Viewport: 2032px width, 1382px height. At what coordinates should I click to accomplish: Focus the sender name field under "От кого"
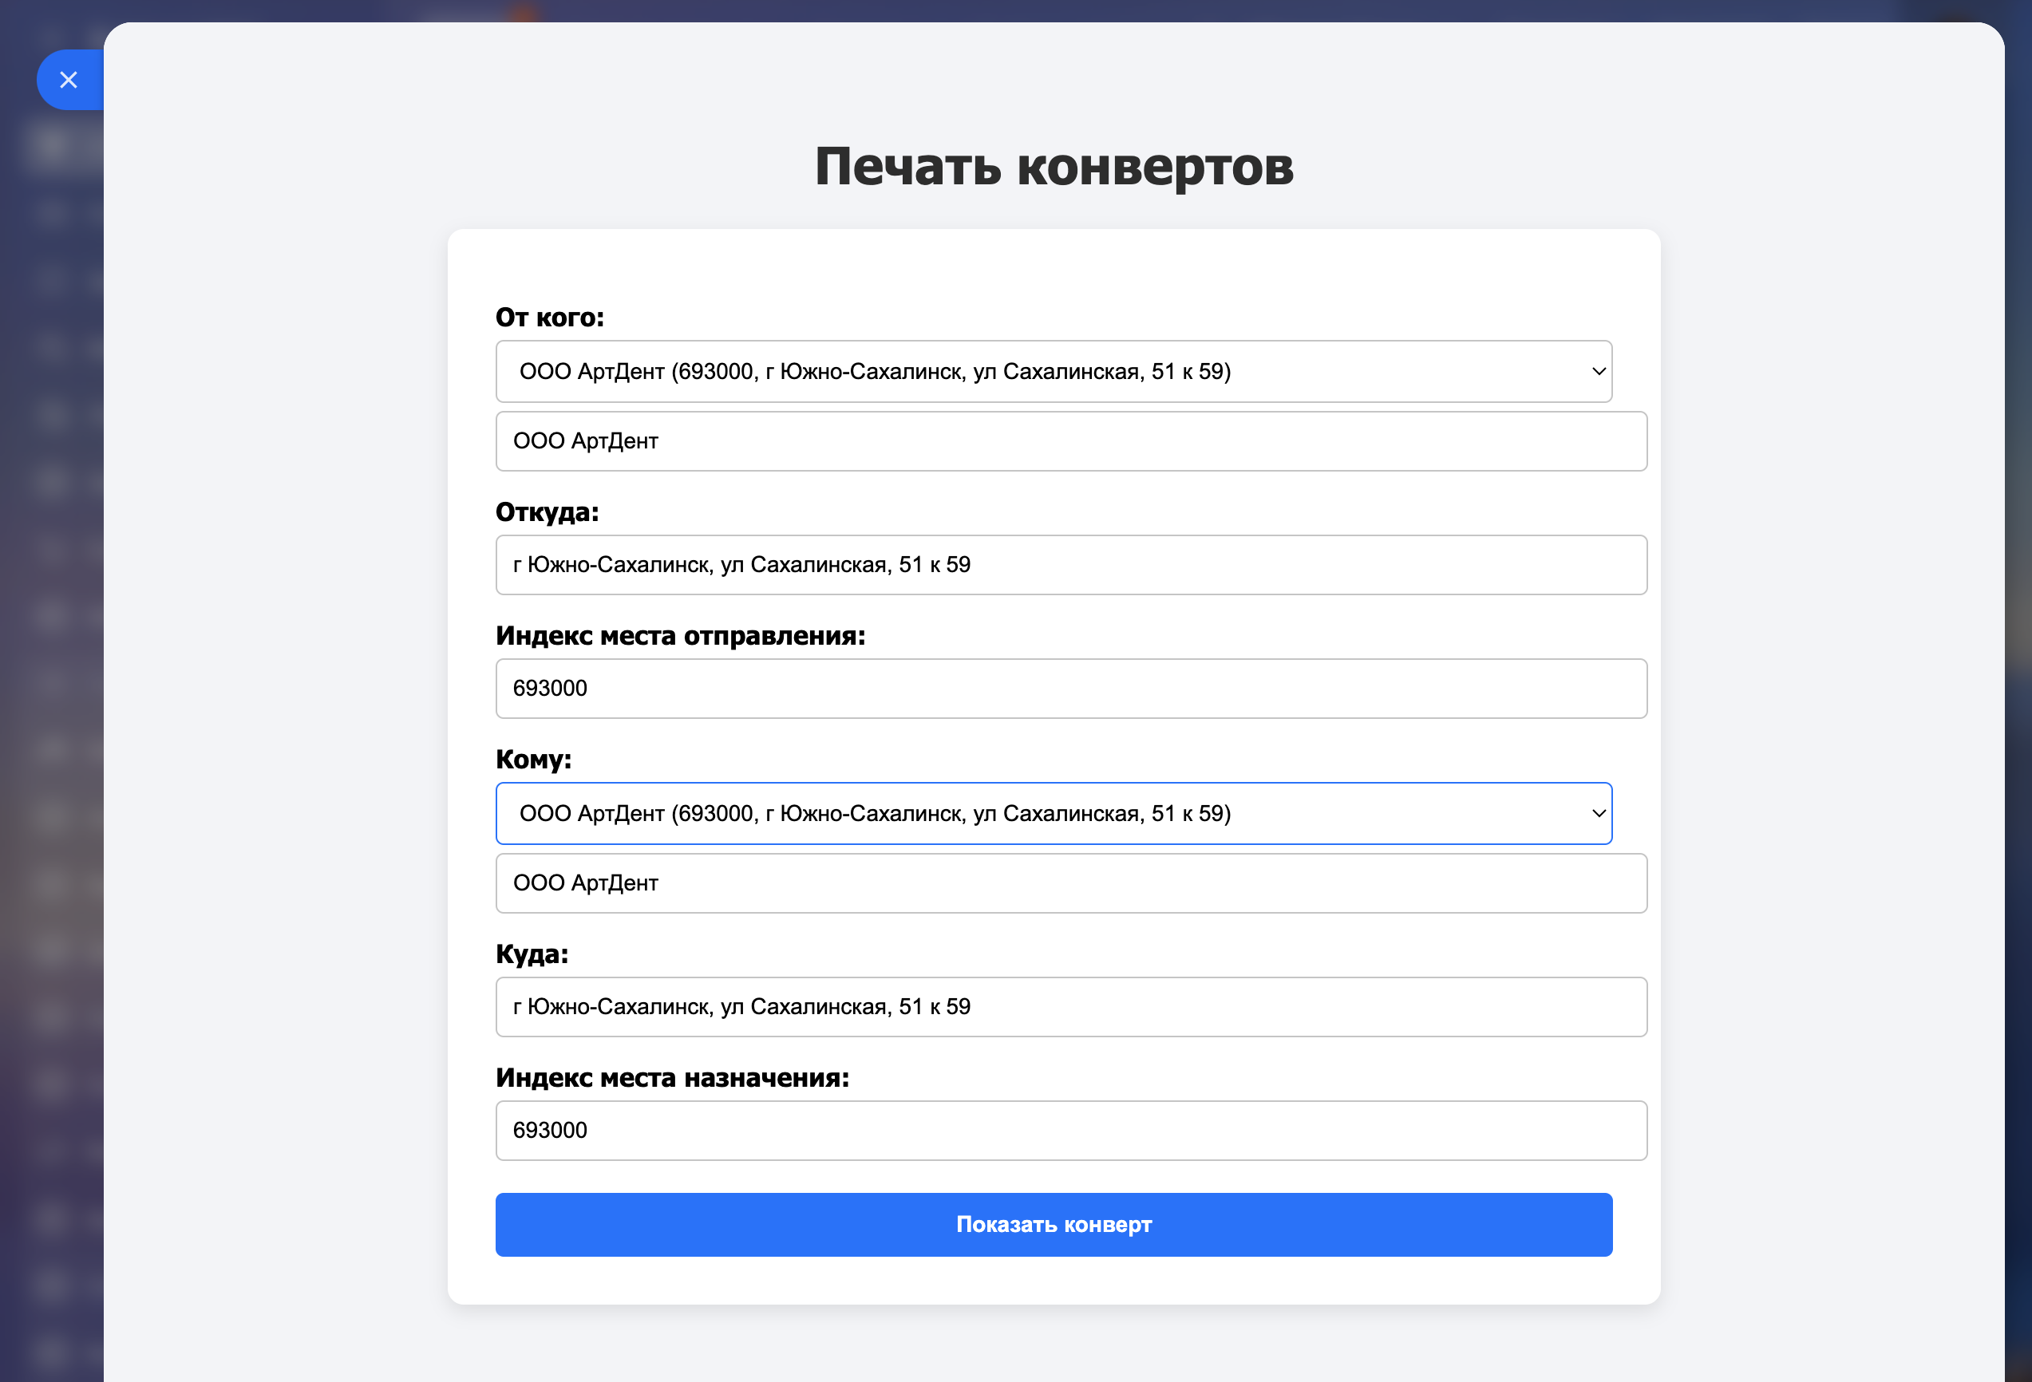[1070, 441]
